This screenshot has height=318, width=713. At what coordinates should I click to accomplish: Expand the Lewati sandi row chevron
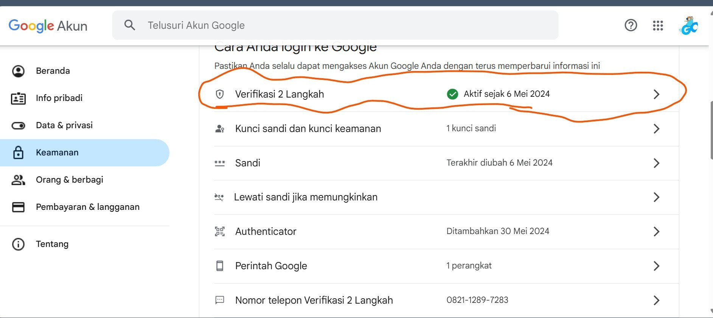pos(657,197)
